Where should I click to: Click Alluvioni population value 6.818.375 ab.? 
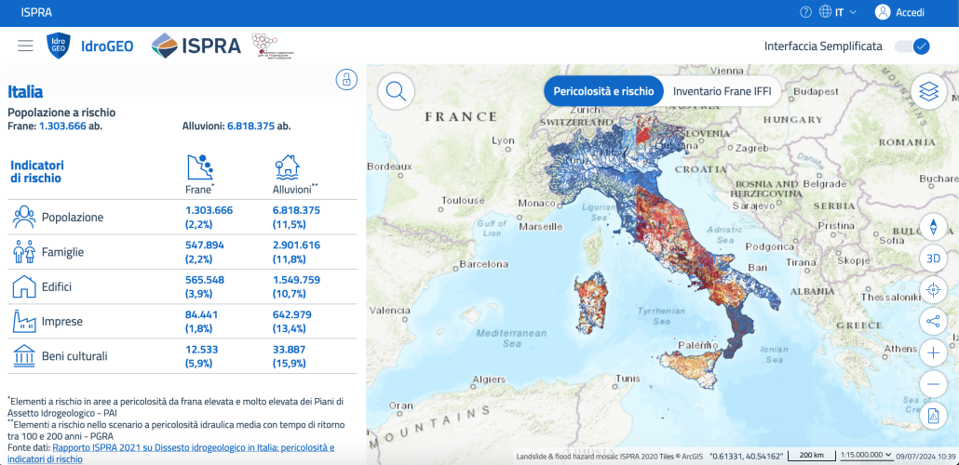pyautogui.click(x=259, y=126)
